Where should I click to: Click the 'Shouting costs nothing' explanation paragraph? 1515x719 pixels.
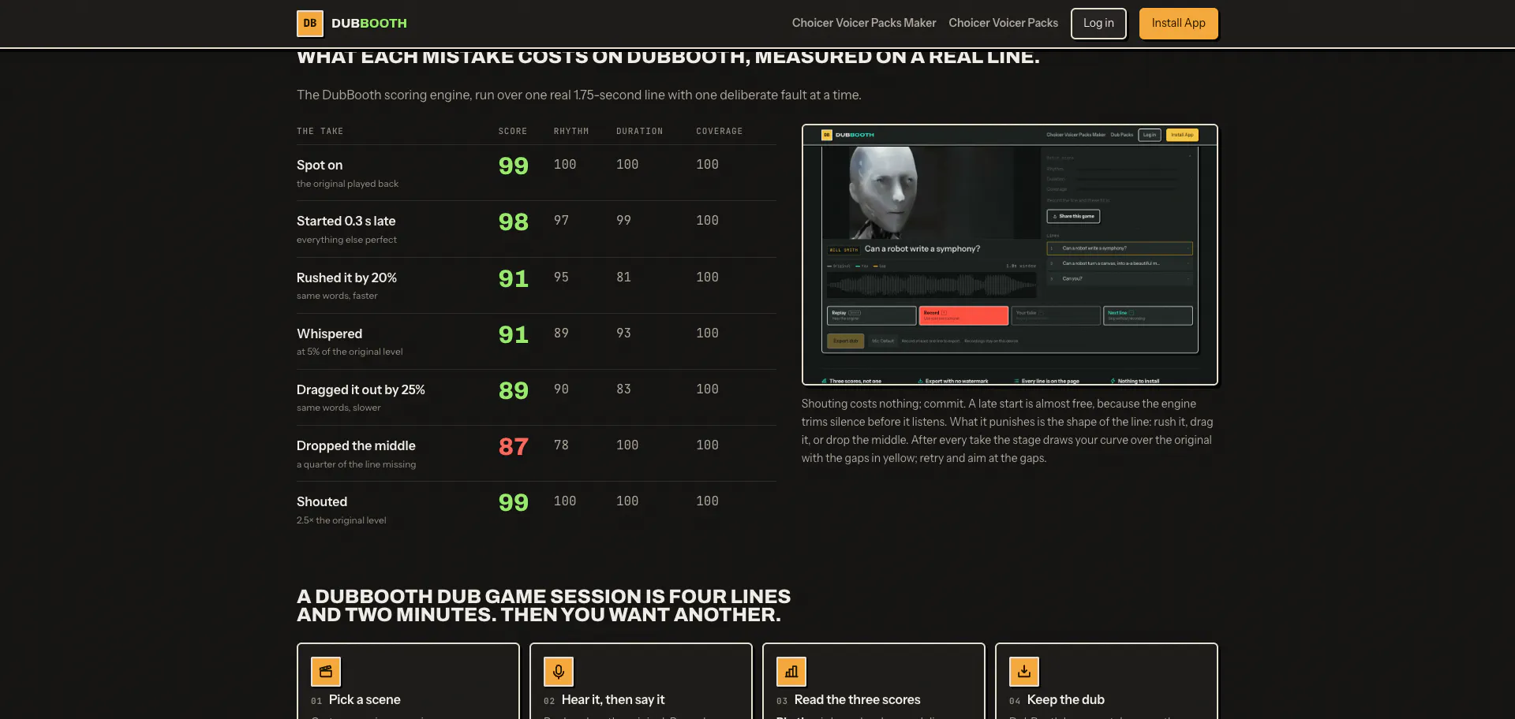pyautogui.click(x=1008, y=431)
